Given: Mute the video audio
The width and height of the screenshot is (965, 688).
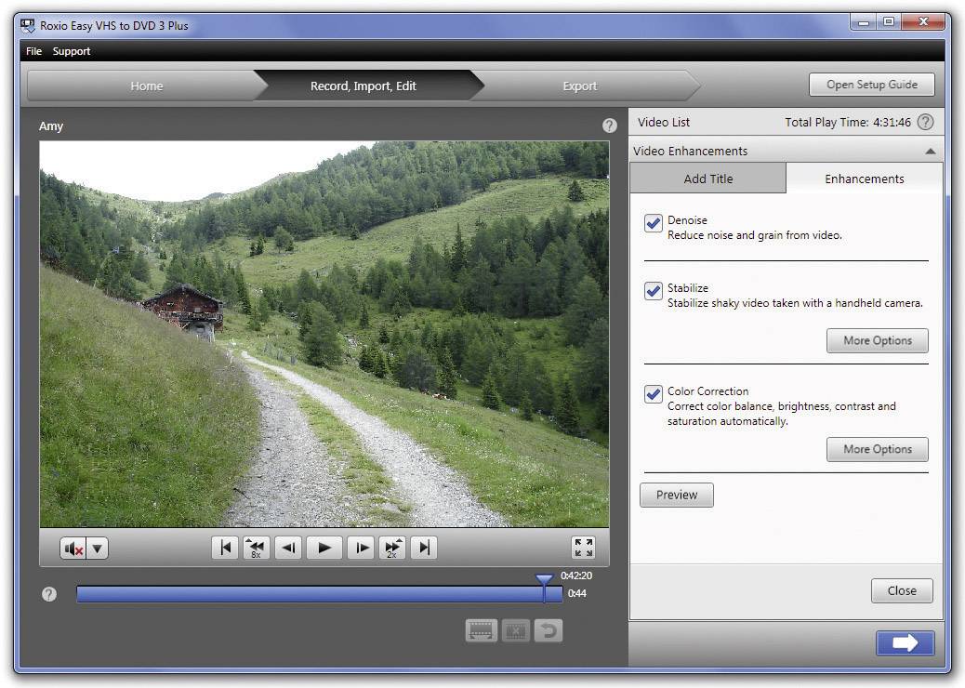Looking at the screenshot, I should [x=73, y=548].
